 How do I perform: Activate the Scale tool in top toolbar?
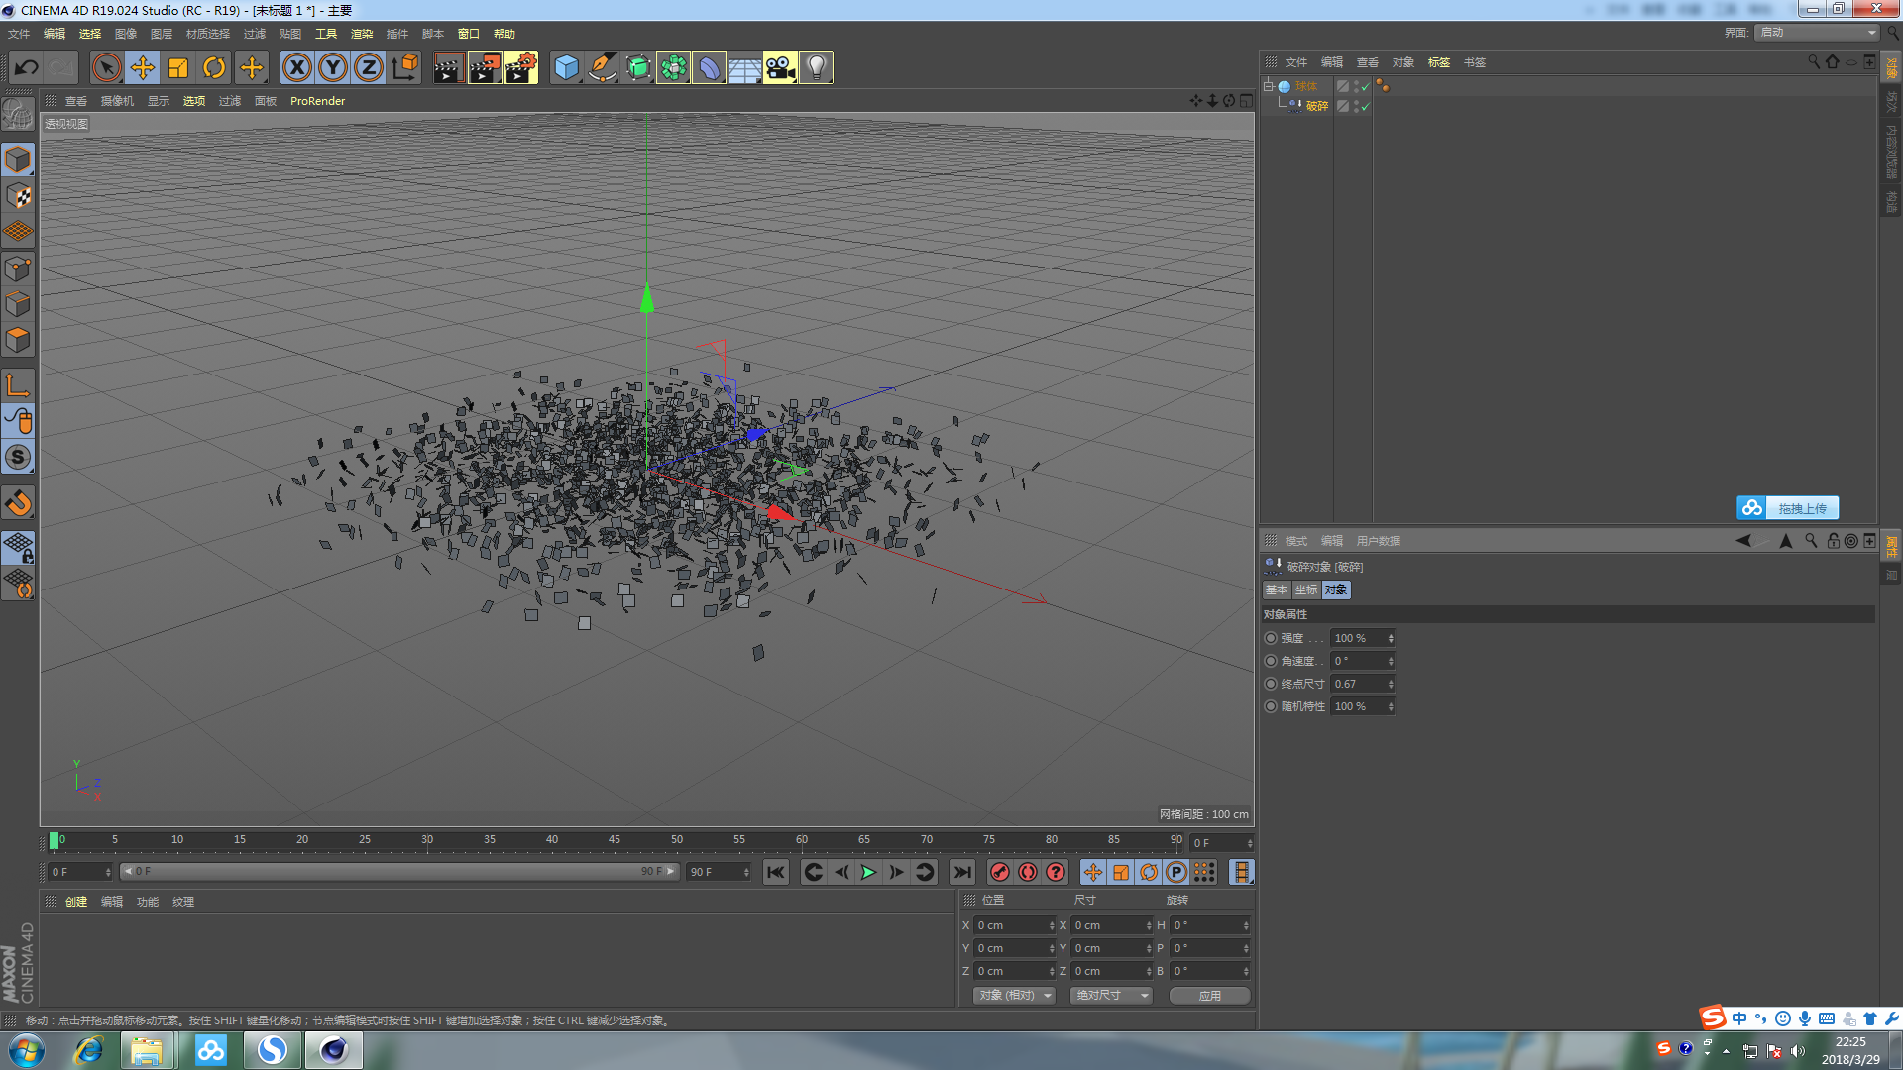tap(178, 68)
